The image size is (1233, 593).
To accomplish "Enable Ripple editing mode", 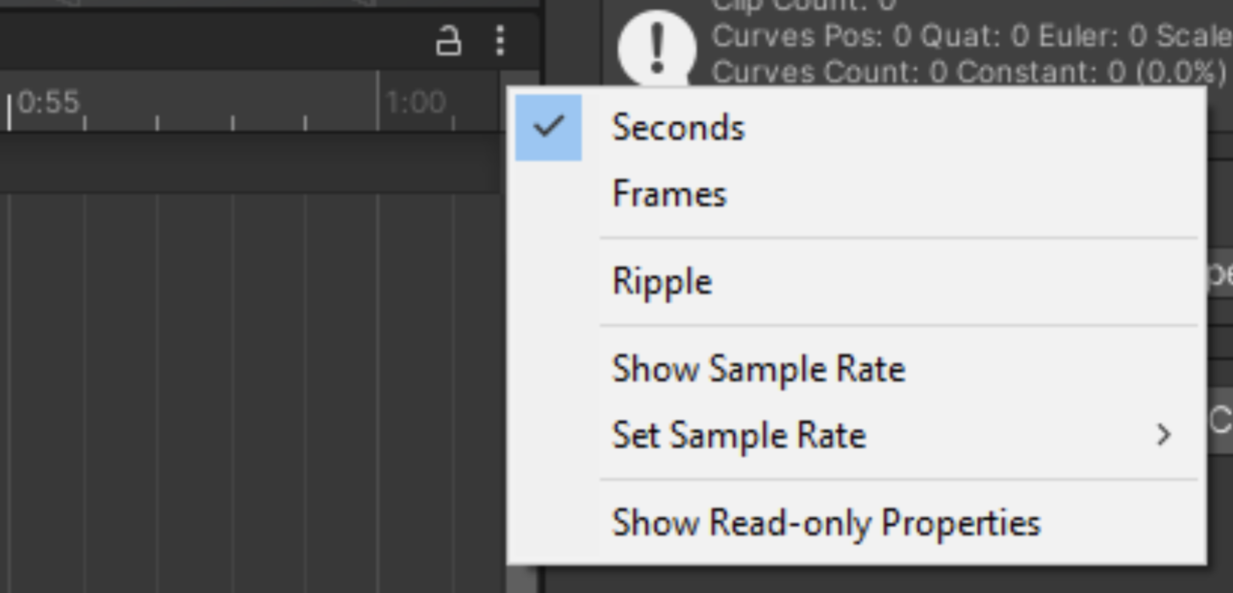I will click(x=661, y=281).
